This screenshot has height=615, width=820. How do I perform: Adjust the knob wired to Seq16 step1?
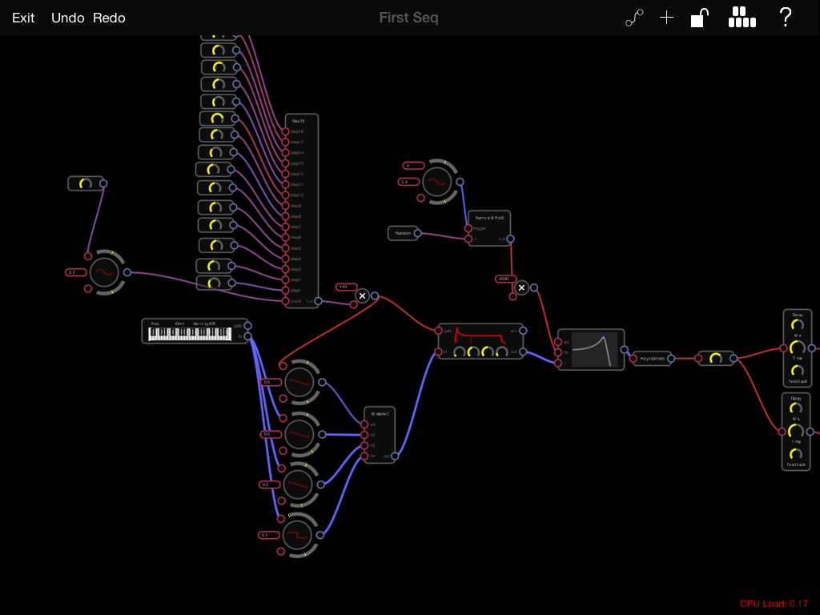[214, 283]
